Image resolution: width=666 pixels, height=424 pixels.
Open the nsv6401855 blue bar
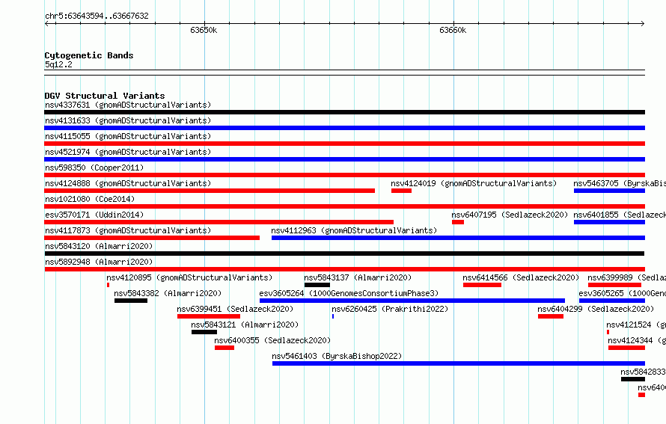point(609,222)
